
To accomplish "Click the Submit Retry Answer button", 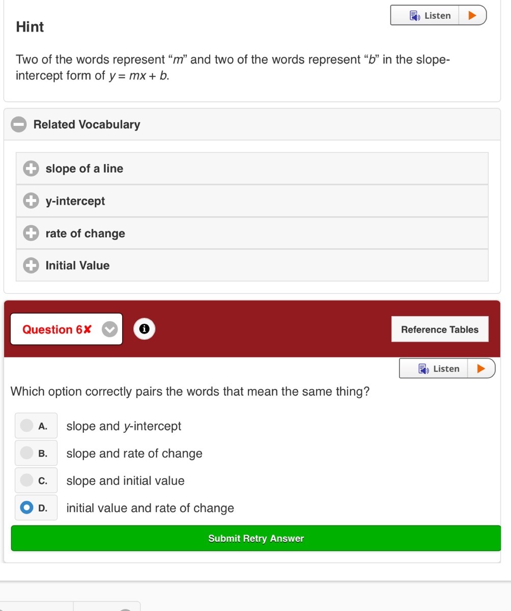I will coord(255,538).
